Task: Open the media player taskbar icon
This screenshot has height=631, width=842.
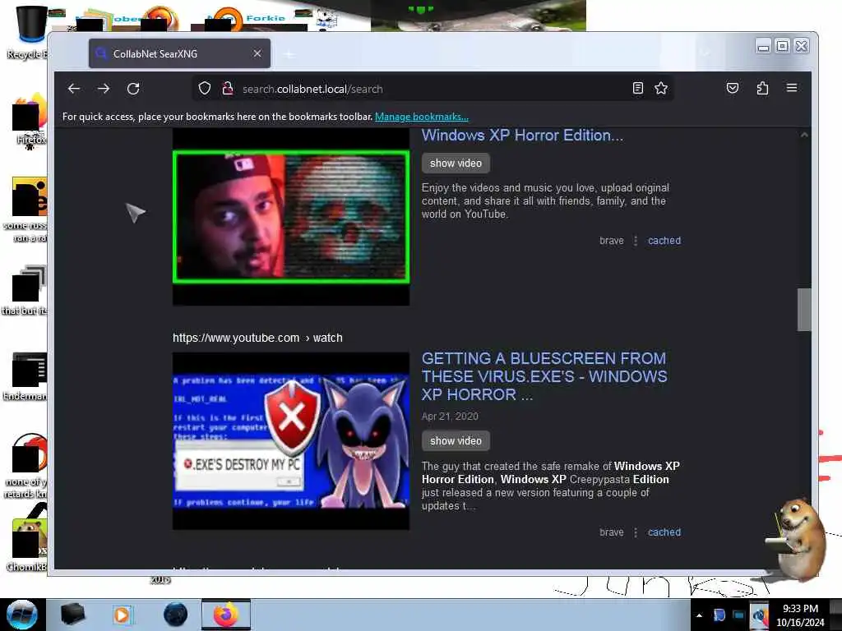Action: [122, 615]
